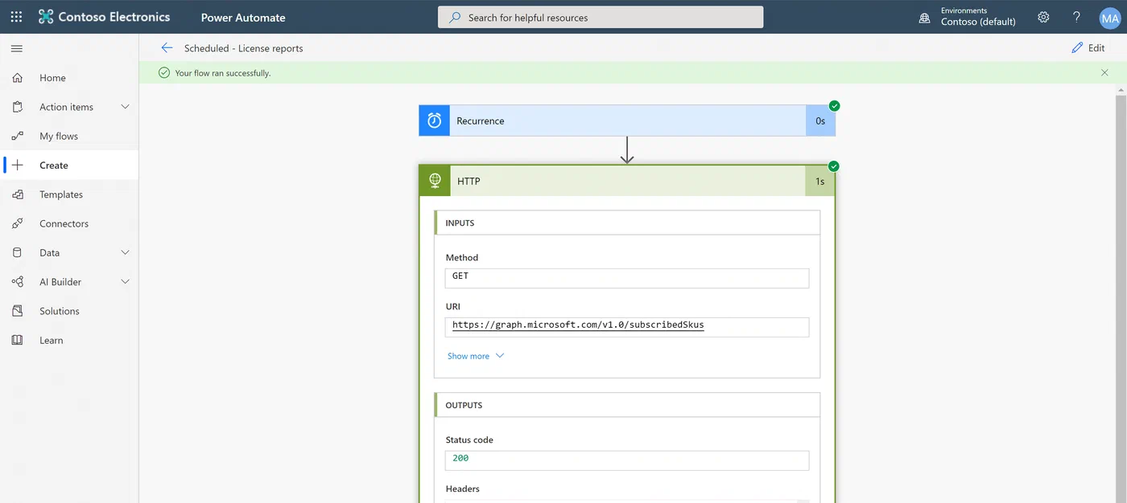This screenshot has height=503, width=1127.
Task: Click the Status code 200 field
Action: (x=627, y=460)
